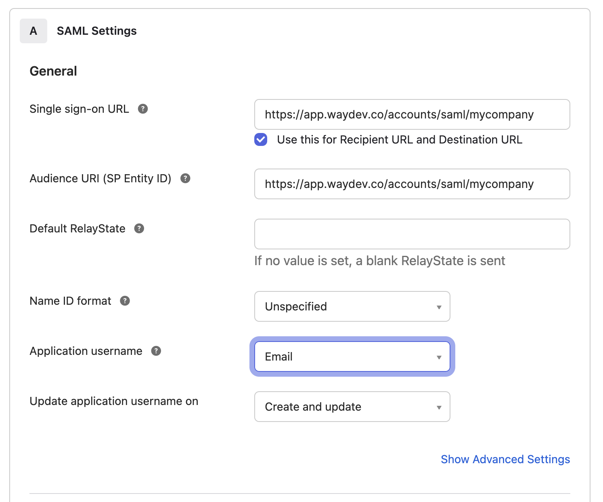
Task: Click help icon next to Application username
Action: click(156, 351)
